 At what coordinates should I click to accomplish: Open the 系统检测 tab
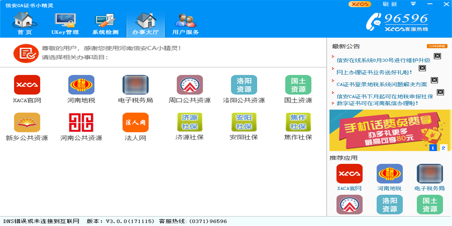click(105, 24)
